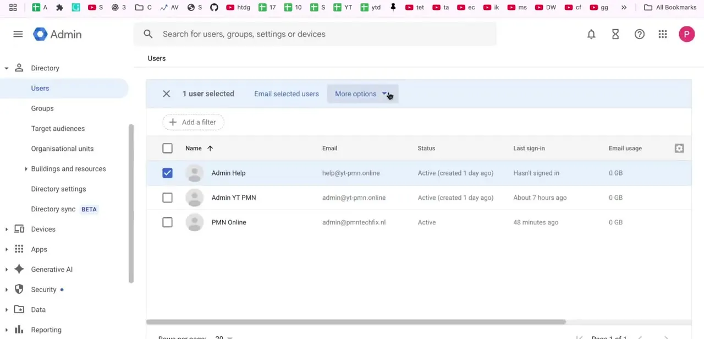Open Groups in the sidebar
Screen dimensions: 704x339
coord(42,108)
